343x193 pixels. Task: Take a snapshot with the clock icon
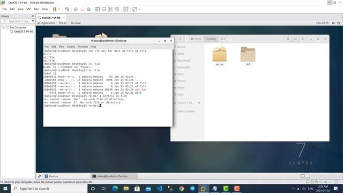tap(76, 9)
